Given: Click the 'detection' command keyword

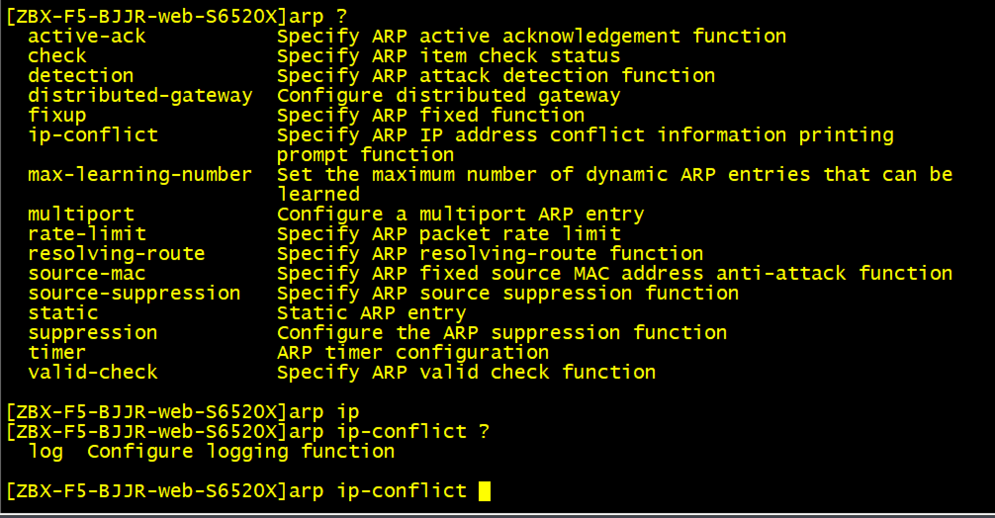Looking at the screenshot, I should (x=81, y=76).
